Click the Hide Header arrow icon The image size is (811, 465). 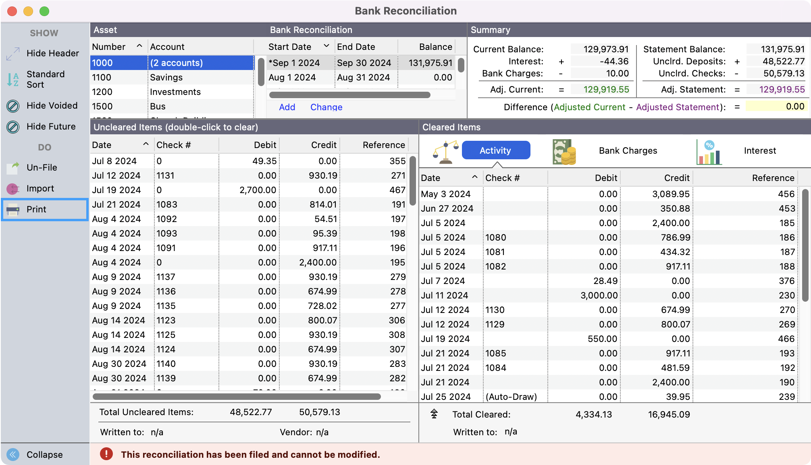pyautogui.click(x=13, y=53)
